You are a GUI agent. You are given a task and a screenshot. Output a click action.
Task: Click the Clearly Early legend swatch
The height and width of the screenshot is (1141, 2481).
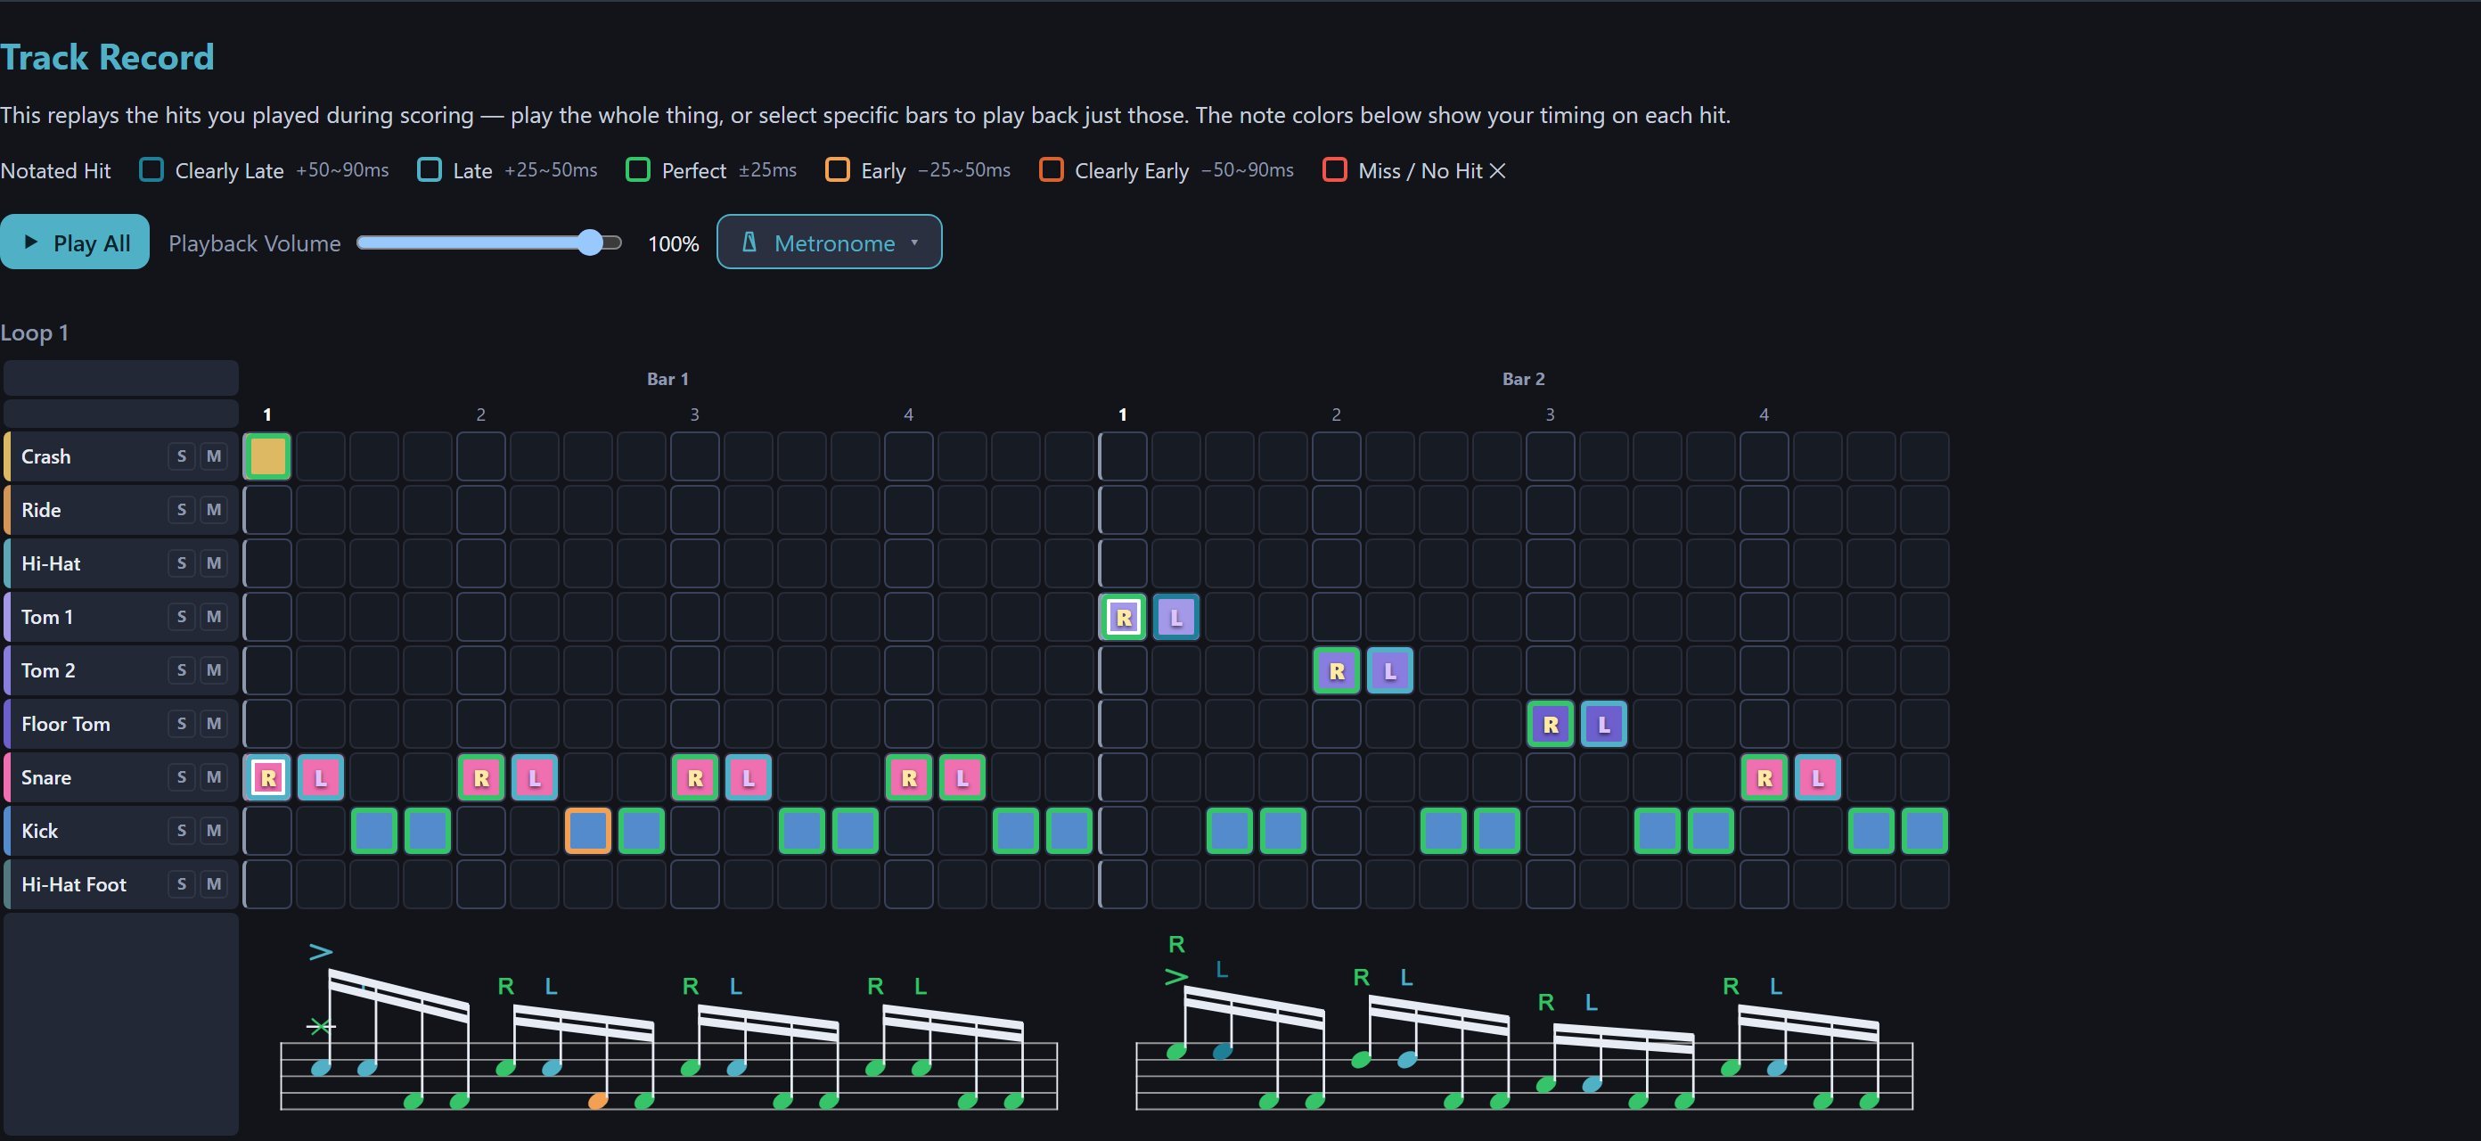(x=1051, y=170)
